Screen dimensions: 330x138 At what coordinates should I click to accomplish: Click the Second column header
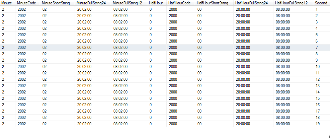321,3
